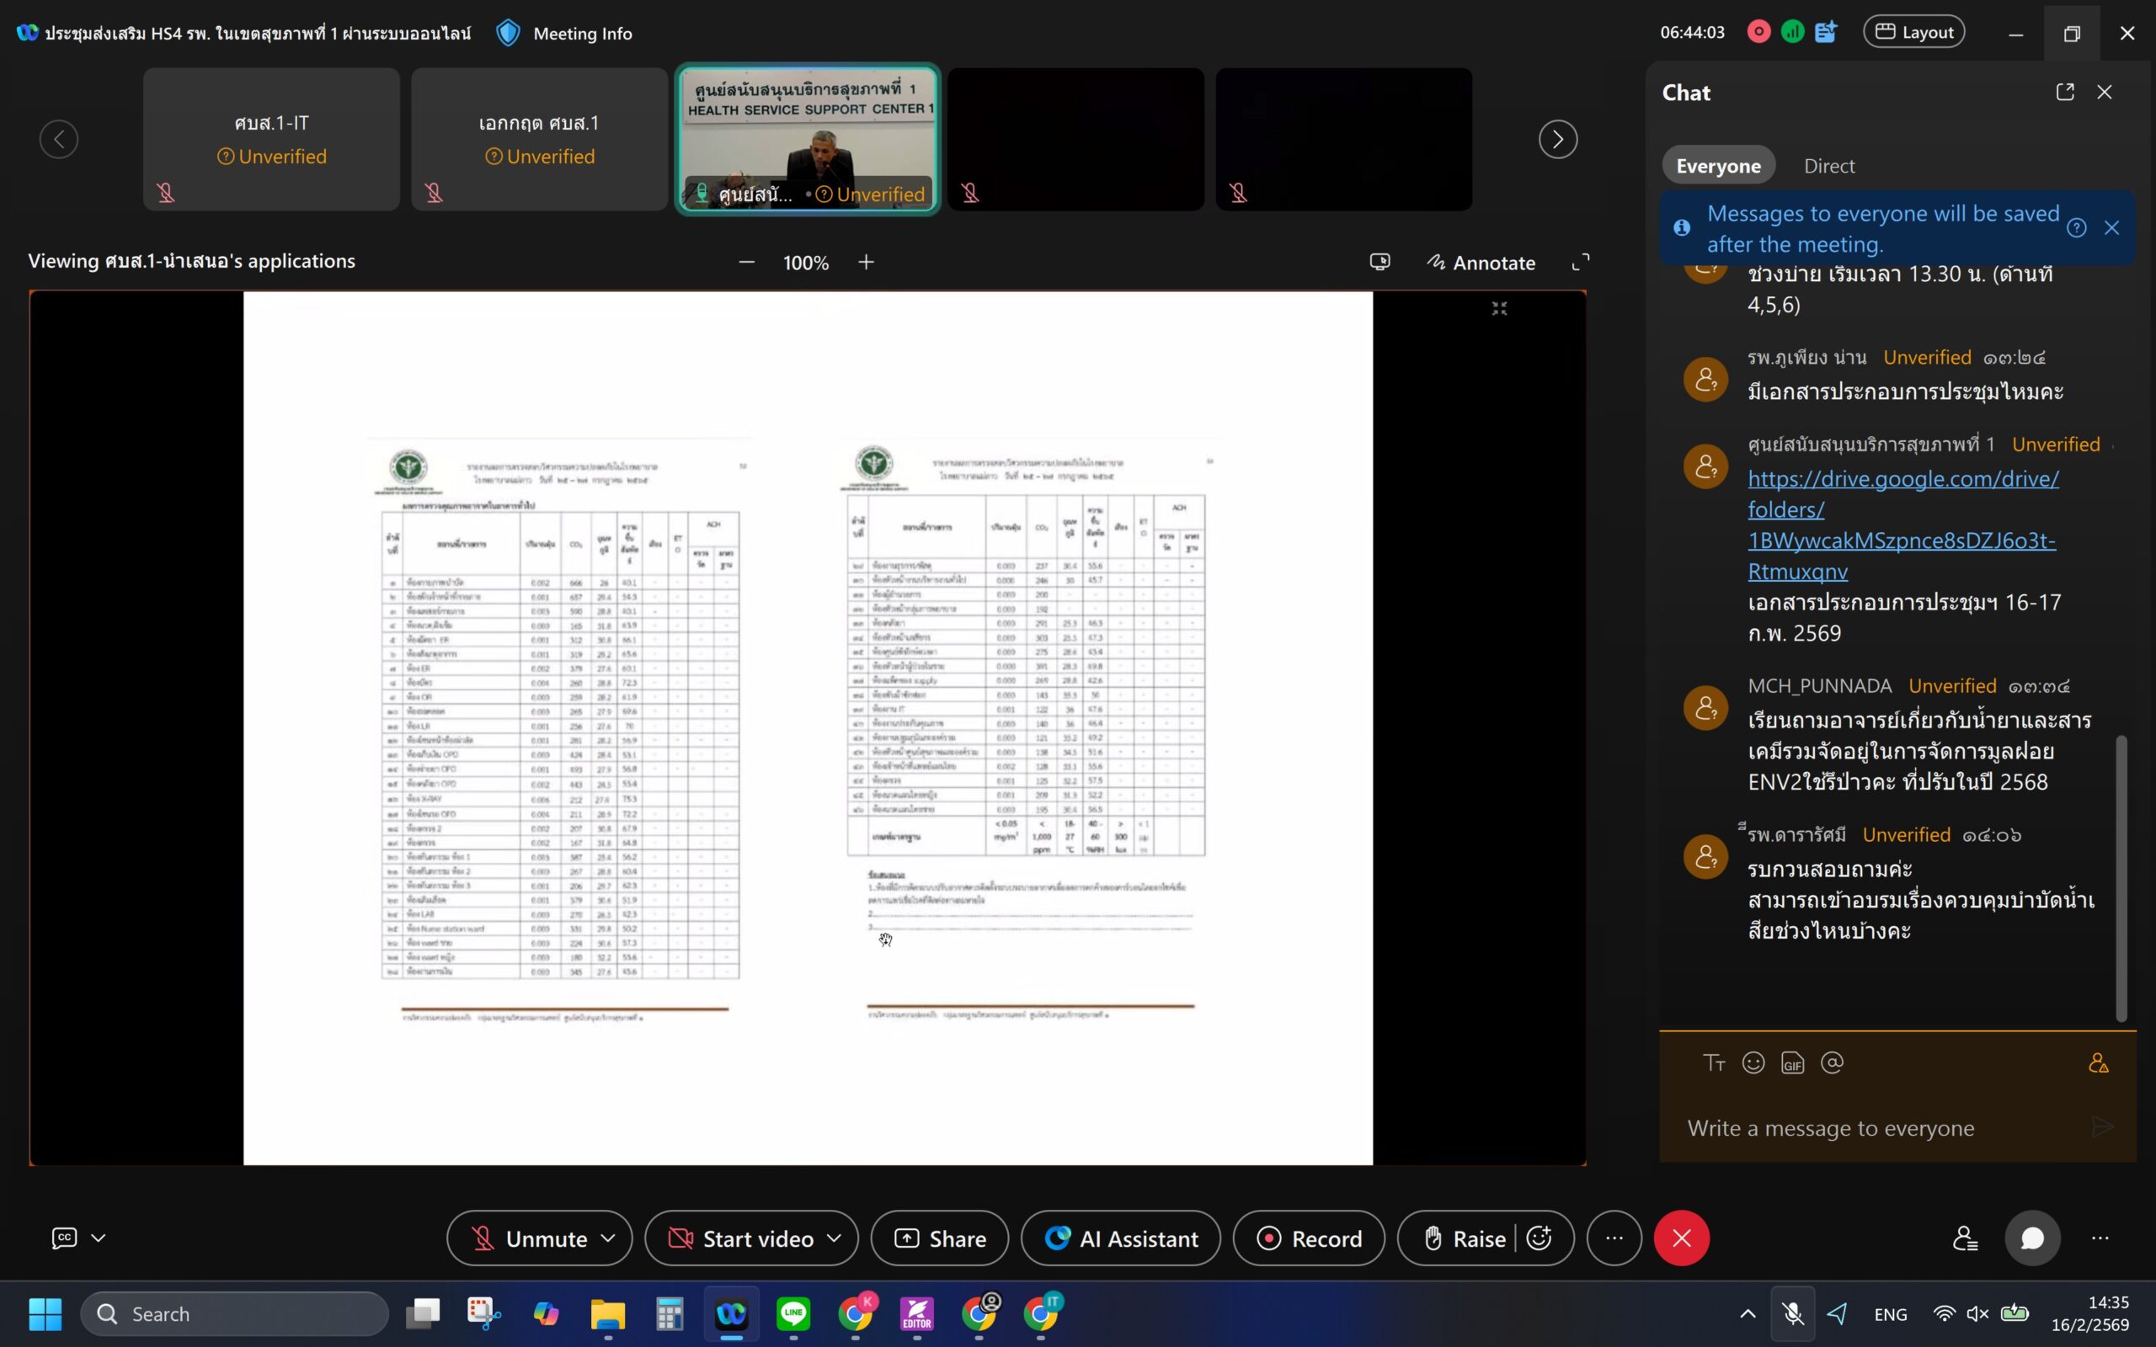Click the taskbar Search box
The image size is (2156, 1347).
234,1314
